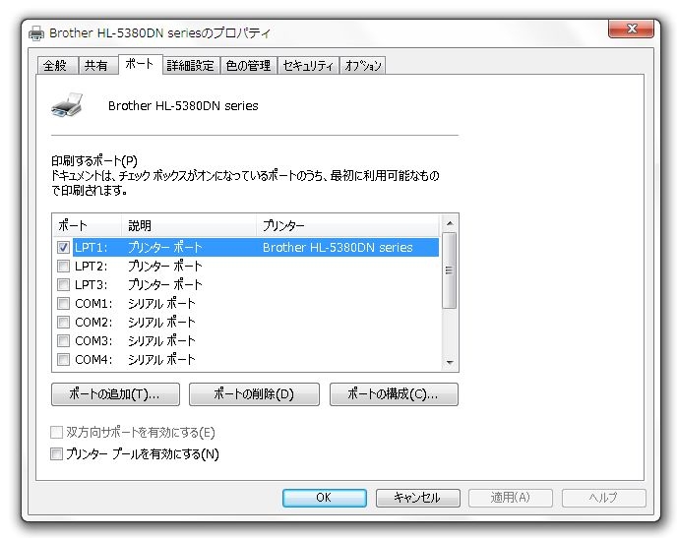Click ポートの削除(D) button
This screenshot has height=538, width=677.
tap(254, 394)
